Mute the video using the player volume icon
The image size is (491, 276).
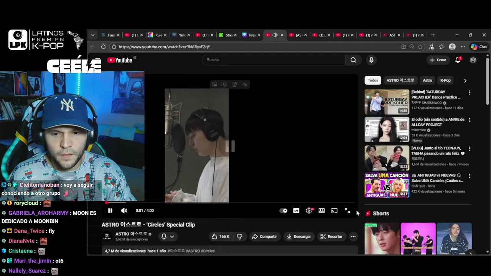pyautogui.click(x=124, y=210)
